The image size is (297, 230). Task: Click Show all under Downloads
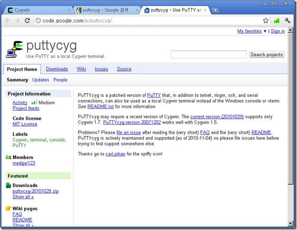[23, 197]
